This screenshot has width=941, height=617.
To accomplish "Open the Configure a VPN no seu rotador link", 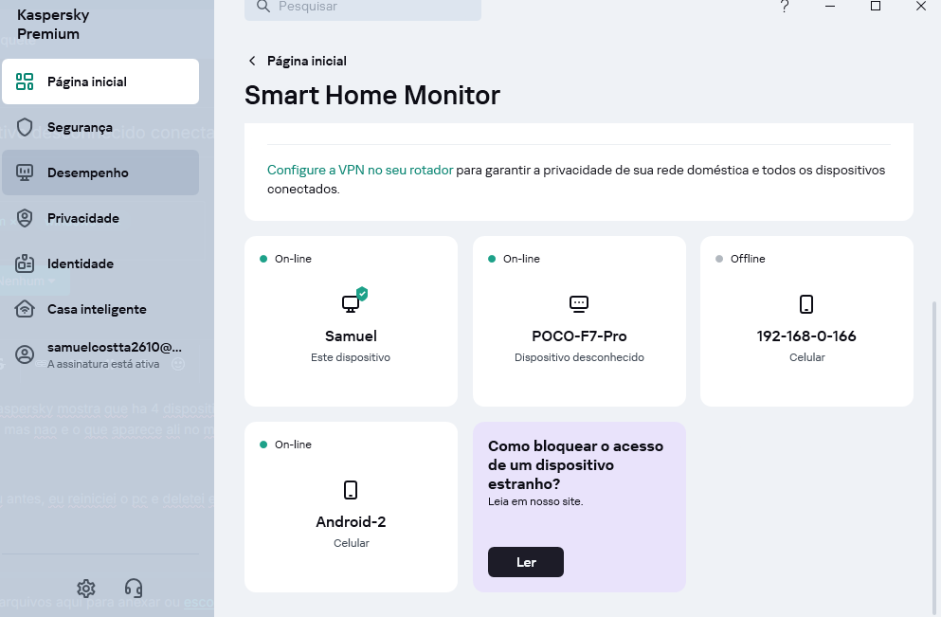I will (x=360, y=170).
